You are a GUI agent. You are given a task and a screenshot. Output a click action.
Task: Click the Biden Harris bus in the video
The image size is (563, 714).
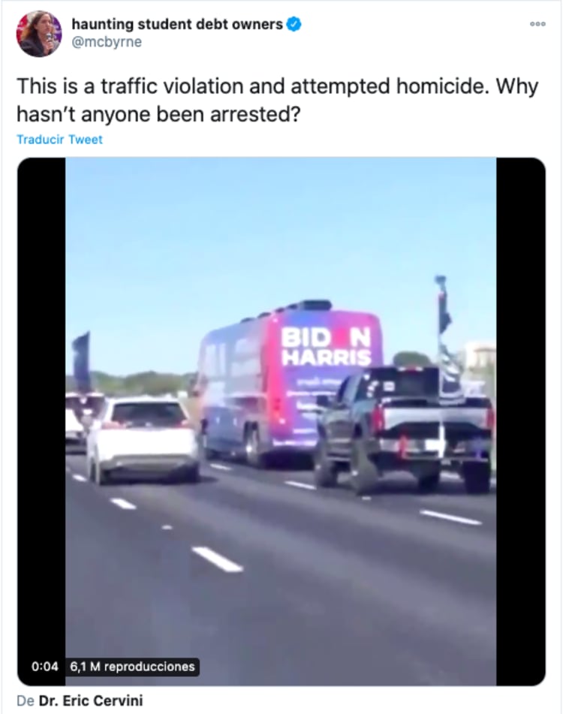(x=291, y=384)
